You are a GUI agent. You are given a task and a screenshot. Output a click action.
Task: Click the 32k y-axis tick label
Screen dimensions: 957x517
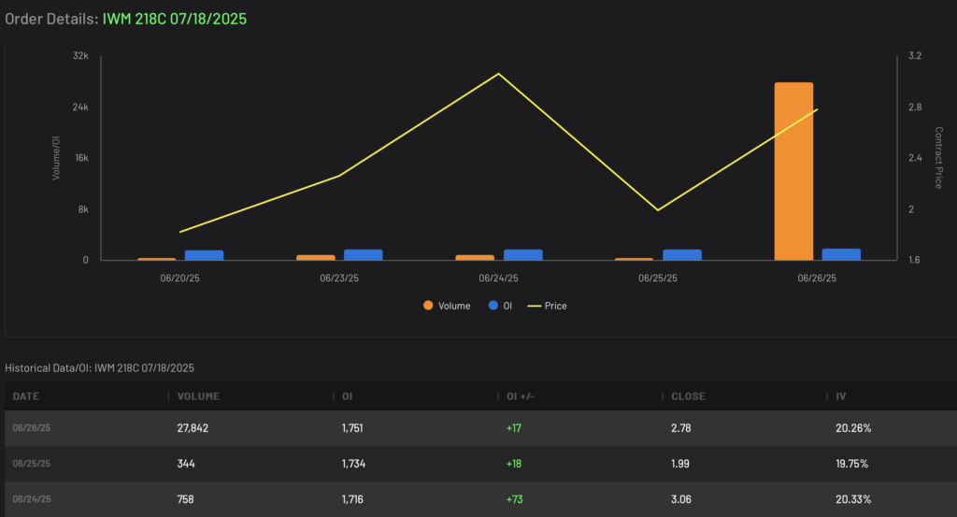pyautogui.click(x=80, y=55)
